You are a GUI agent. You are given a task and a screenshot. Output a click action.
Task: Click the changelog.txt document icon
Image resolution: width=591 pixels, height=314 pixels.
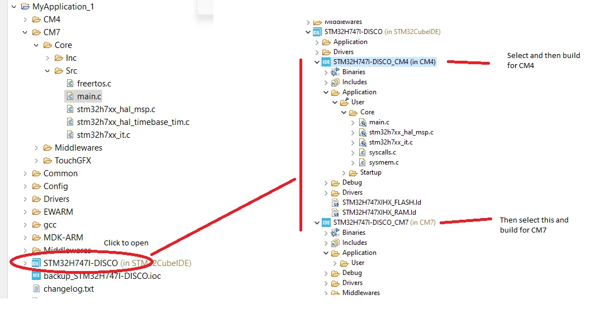click(36, 289)
